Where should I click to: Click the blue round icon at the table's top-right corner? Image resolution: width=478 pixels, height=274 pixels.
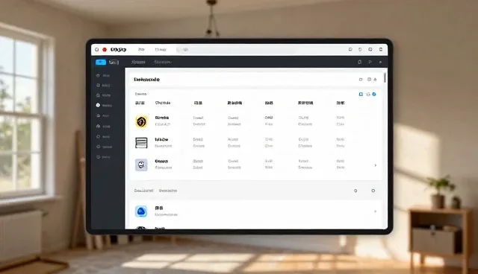click(374, 94)
